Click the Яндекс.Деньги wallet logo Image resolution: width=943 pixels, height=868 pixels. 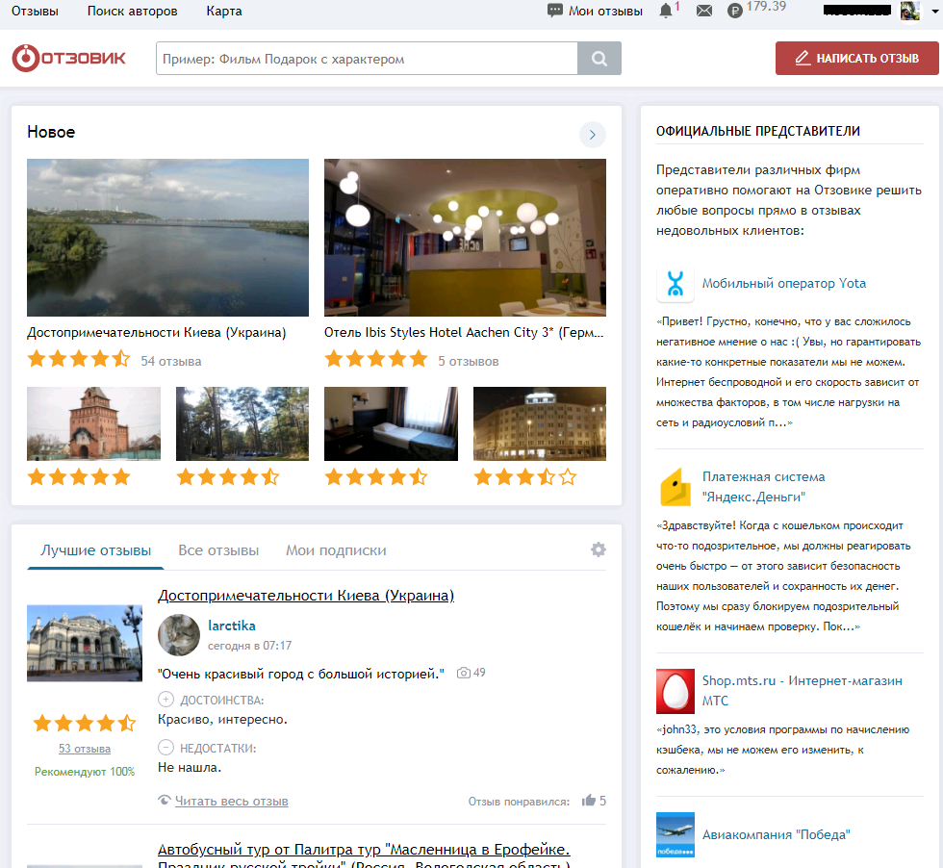pyautogui.click(x=675, y=487)
